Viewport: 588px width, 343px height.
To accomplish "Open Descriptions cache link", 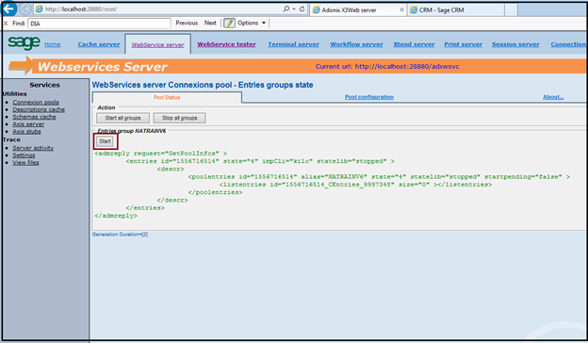I will click(x=39, y=109).
